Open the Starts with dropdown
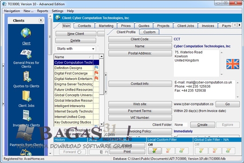The height and width of the screenshot is (163, 244). [93, 48]
